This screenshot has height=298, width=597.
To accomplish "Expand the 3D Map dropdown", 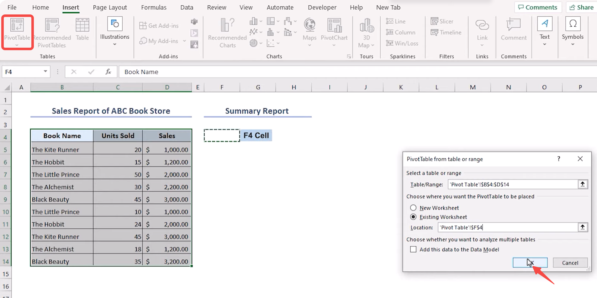I will coord(372,45).
